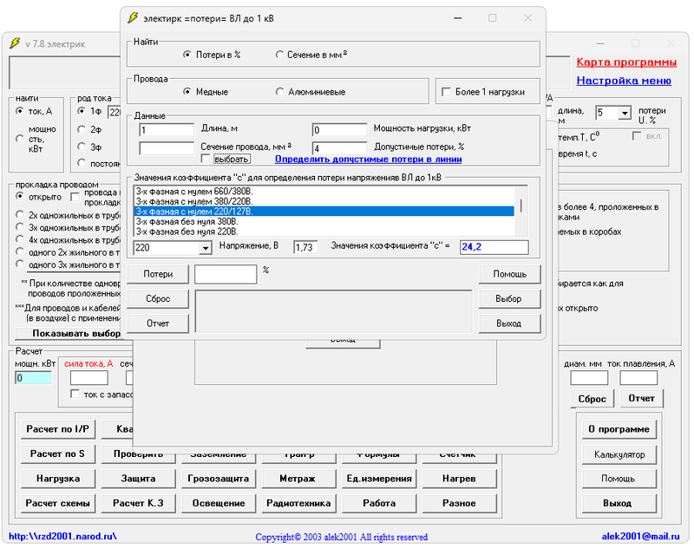
Task: Click the Потери % result field
Action: [x=226, y=274]
